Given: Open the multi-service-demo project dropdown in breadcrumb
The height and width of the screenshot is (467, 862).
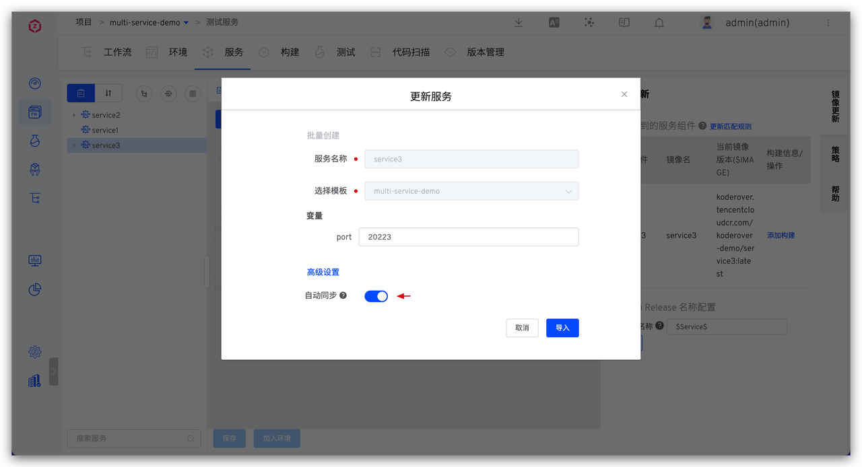Looking at the screenshot, I should pos(186,23).
